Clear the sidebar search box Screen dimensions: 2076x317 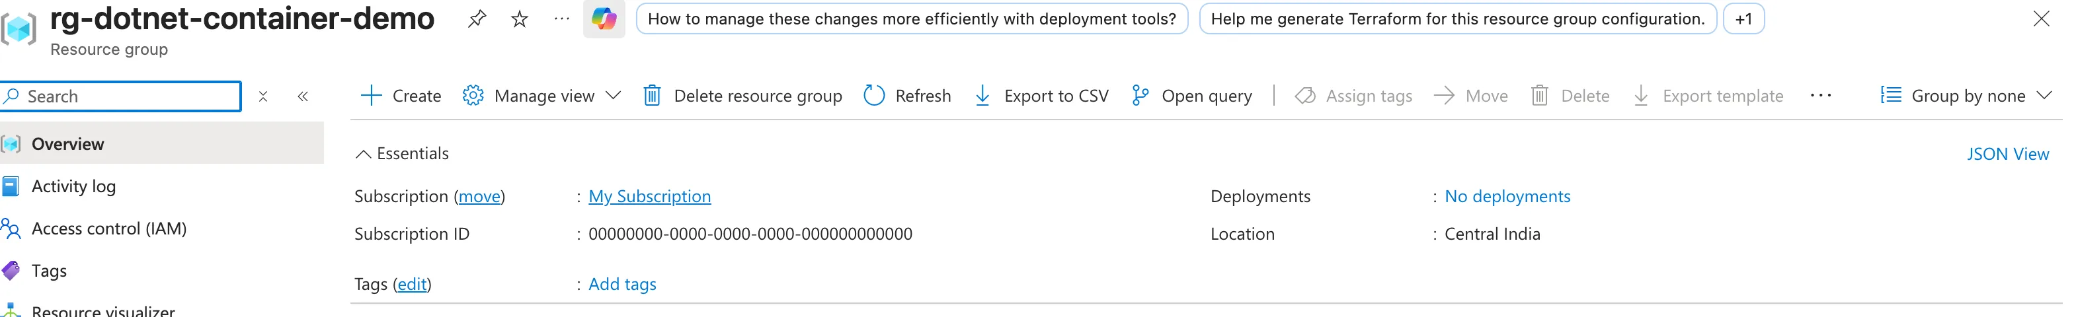(262, 96)
